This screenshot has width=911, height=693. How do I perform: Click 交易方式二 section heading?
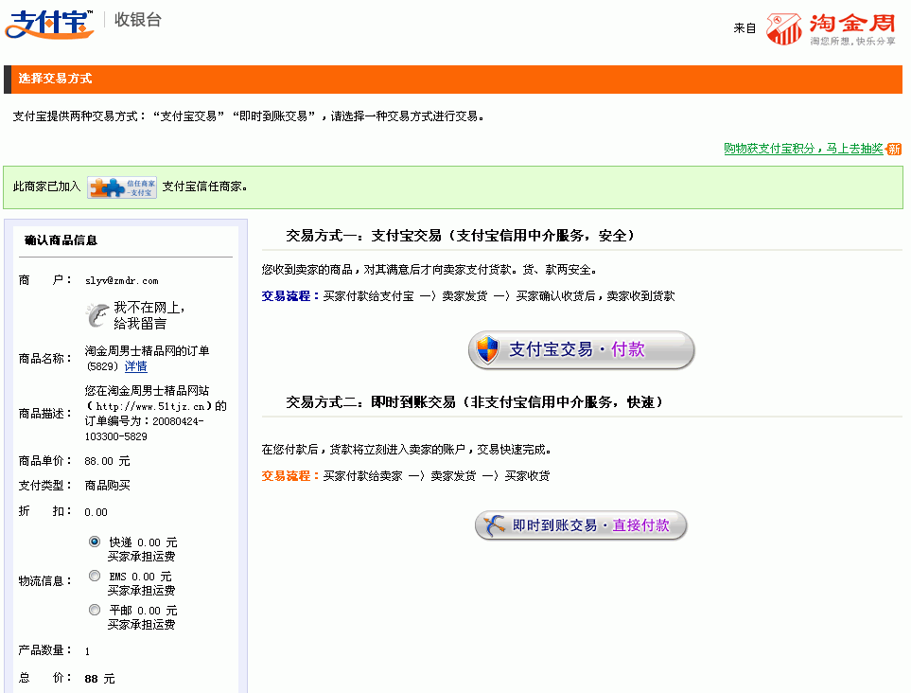[474, 402]
